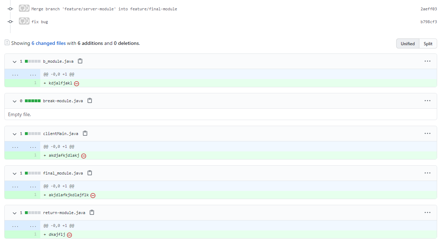The height and width of the screenshot is (244, 440).
Task: Click hunk header in final_module.java
Action: point(59,186)
